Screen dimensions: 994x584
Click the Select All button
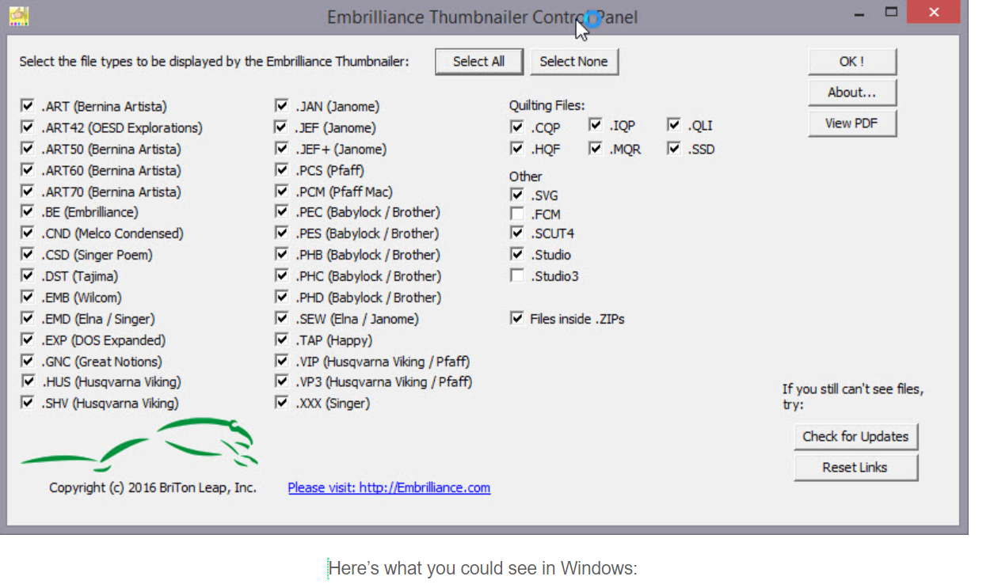coord(479,62)
